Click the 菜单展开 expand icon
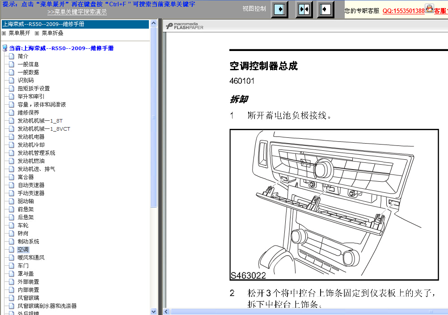Image resolution: width=448 pixels, height=315 pixels. point(4,33)
